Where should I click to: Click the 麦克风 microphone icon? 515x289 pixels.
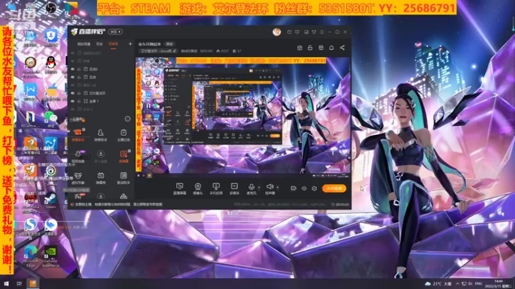(251, 186)
